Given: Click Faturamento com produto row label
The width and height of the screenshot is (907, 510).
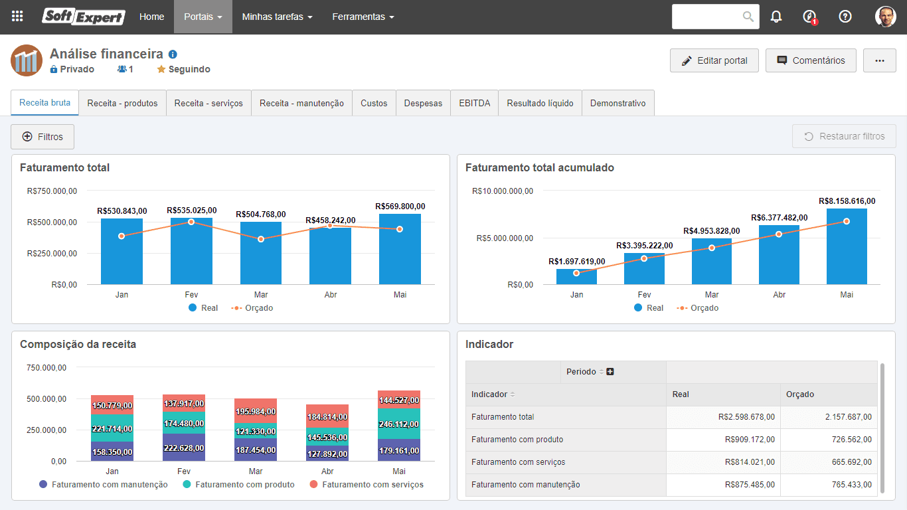Looking at the screenshot, I should coord(517,440).
